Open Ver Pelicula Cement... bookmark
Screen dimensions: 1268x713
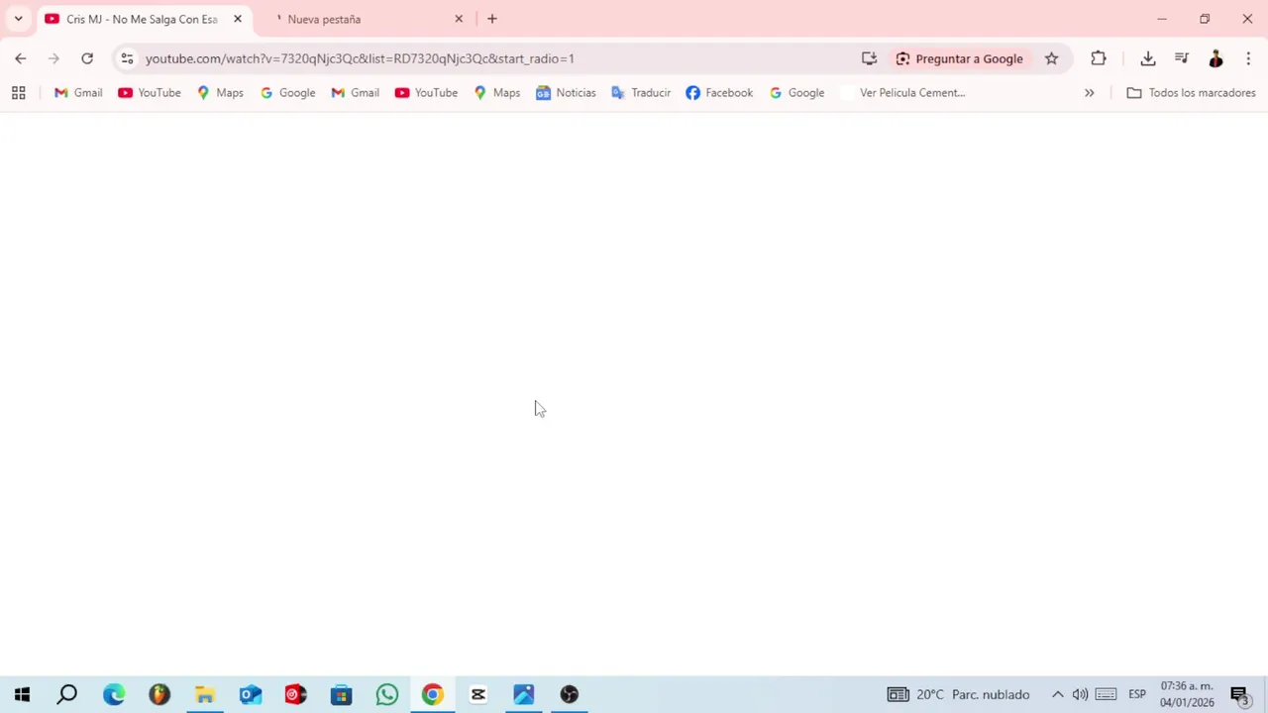pyautogui.click(x=901, y=93)
